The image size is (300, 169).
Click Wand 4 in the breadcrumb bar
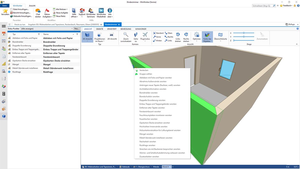click(165, 167)
